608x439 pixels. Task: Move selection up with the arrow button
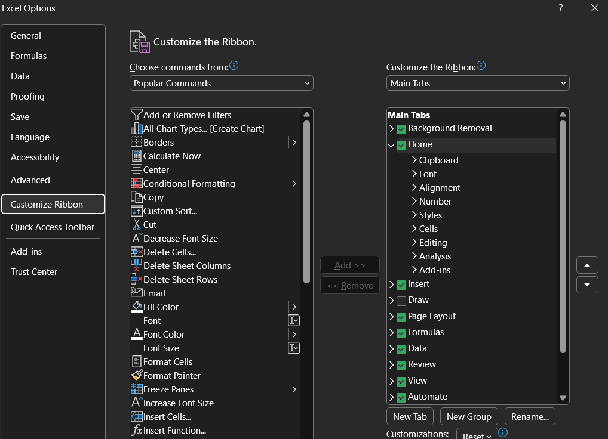pyautogui.click(x=587, y=265)
